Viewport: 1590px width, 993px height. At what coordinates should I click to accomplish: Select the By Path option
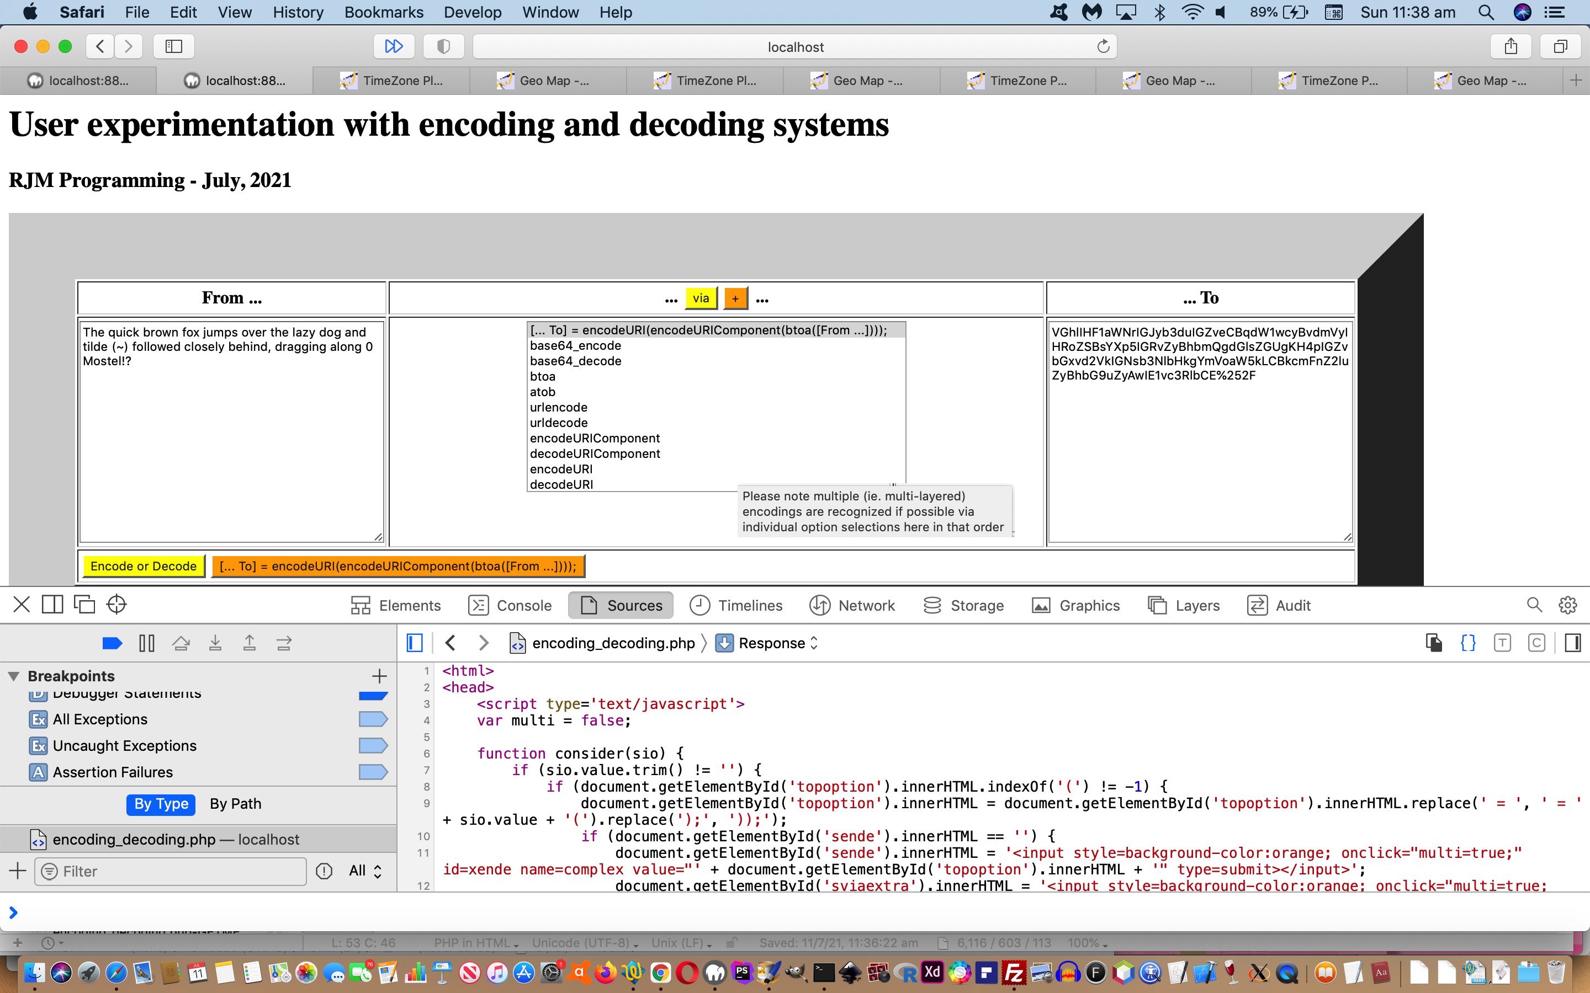tap(235, 804)
